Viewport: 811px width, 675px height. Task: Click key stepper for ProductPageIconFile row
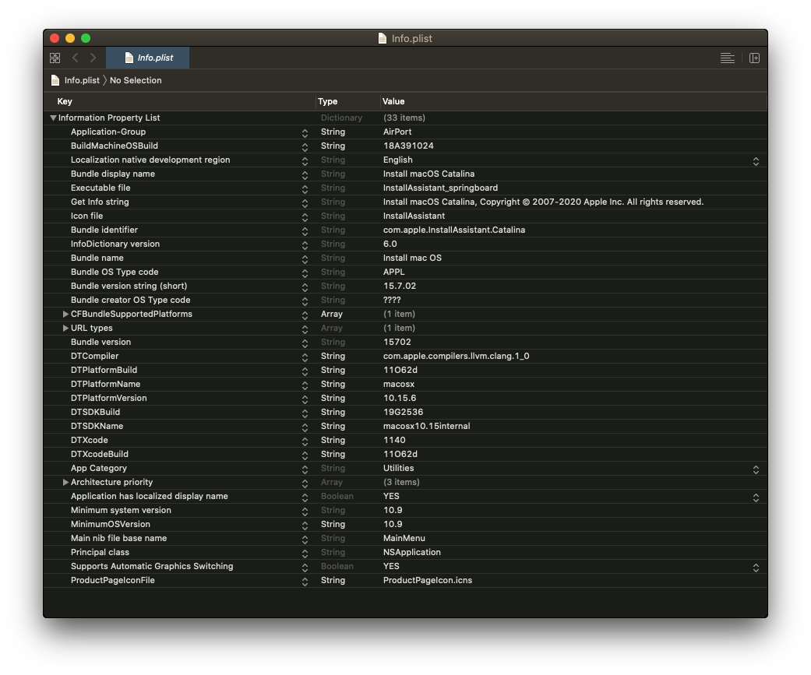pyautogui.click(x=305, y=582)
